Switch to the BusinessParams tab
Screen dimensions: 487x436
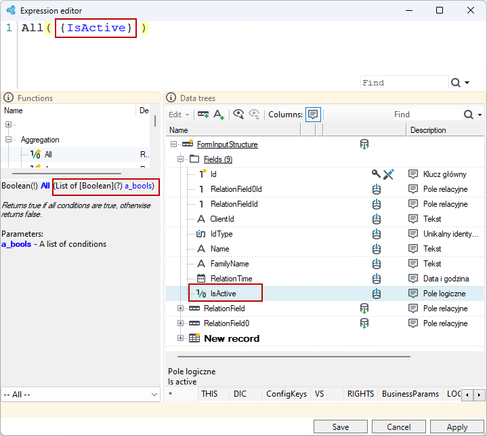410,394
